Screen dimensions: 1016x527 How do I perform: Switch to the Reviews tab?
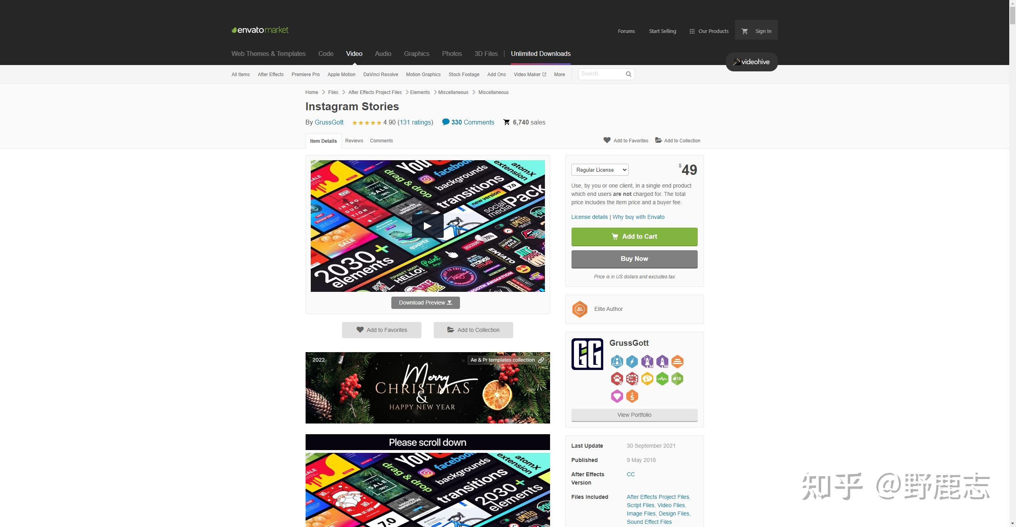(354, 141)
